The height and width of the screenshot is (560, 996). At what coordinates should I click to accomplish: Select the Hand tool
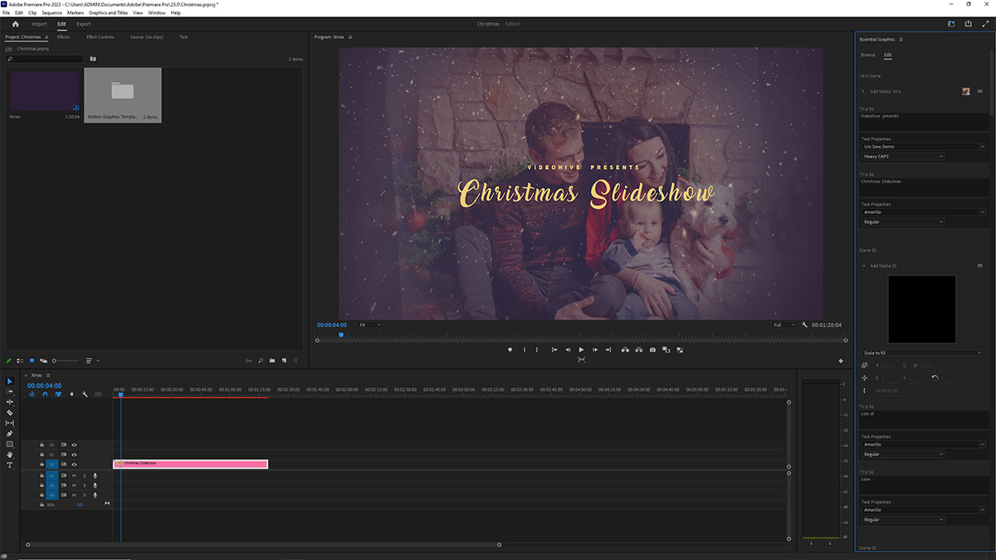(10, 455)
